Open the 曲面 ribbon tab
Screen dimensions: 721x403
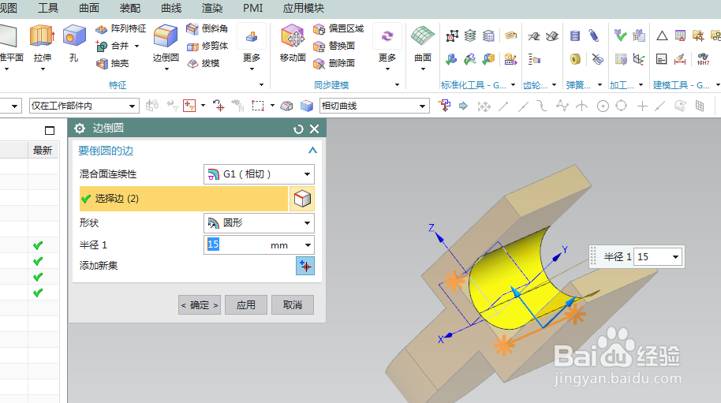(89, 8)
